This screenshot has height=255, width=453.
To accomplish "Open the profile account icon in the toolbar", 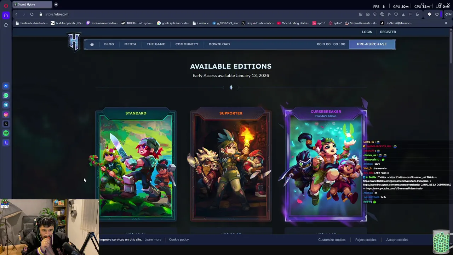I will [417, 14].
